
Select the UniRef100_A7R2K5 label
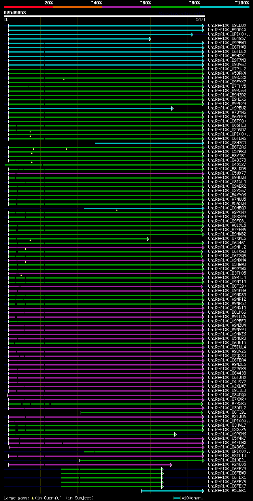(227, 403)
